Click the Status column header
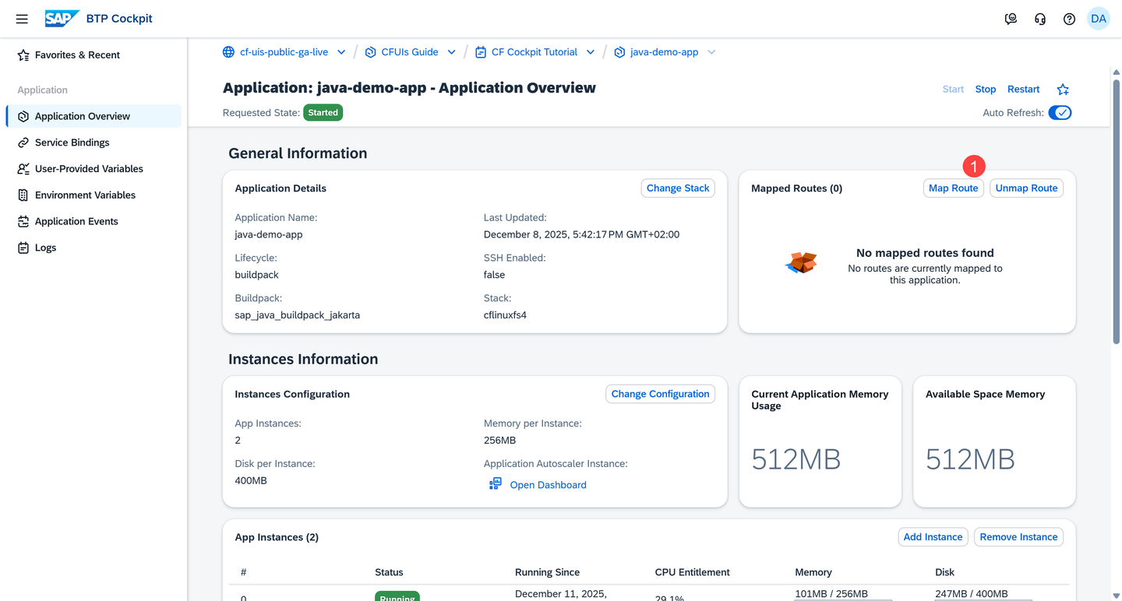The height and width of the screenshot is (601, 1122). [389, 572]
